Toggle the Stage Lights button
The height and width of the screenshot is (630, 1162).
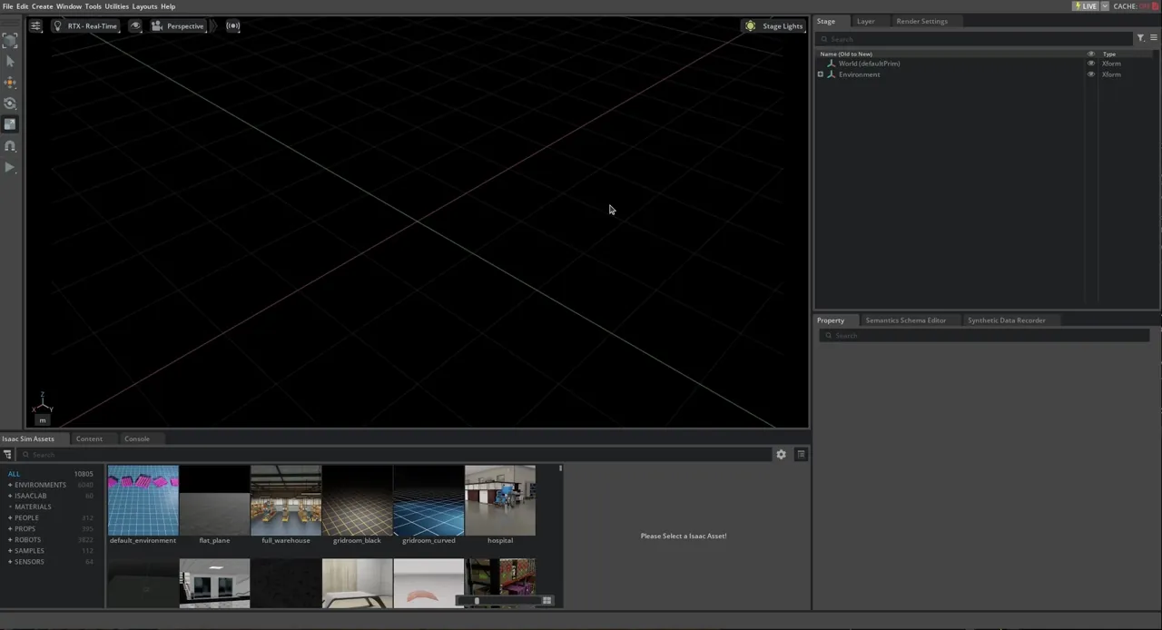pos(776,25)
